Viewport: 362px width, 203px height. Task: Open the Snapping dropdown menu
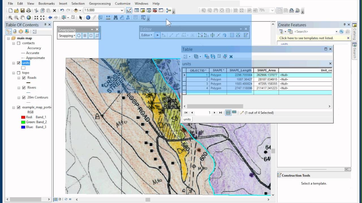click(x=67, y=36)
